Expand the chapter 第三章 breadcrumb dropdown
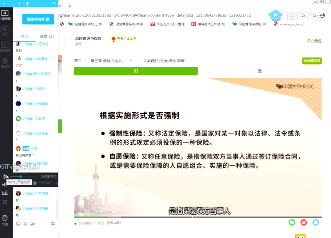Image resolution: width=331 pixels, height=238 pixels. 131,61
